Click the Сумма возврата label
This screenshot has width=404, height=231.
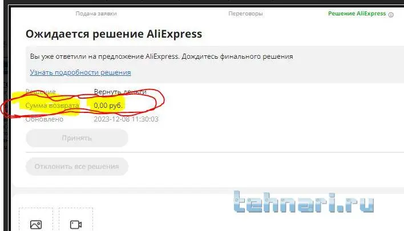tap(52, 106)
